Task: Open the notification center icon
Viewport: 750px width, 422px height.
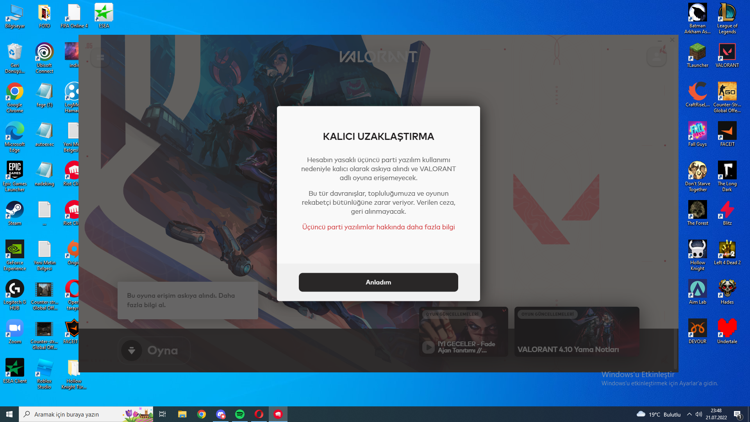Action: [737, 414]
